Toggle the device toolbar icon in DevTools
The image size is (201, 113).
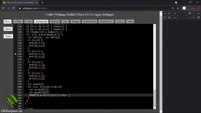(169, 13)
